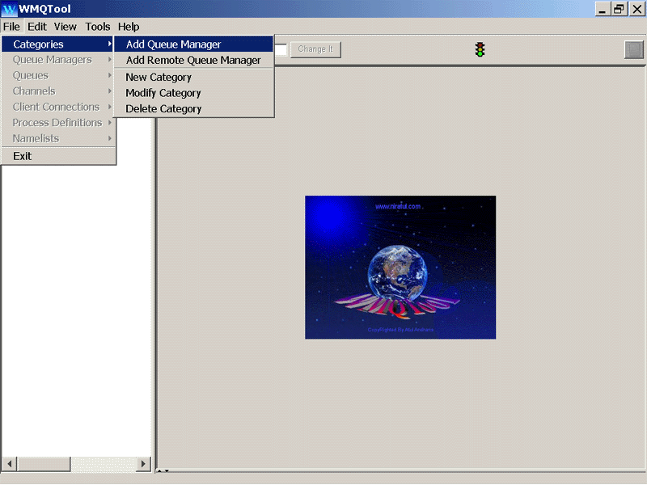Expand the Process Definitions submenu arrow
The width and height of the screenshot is (647, 485).
tap(110, 122)
